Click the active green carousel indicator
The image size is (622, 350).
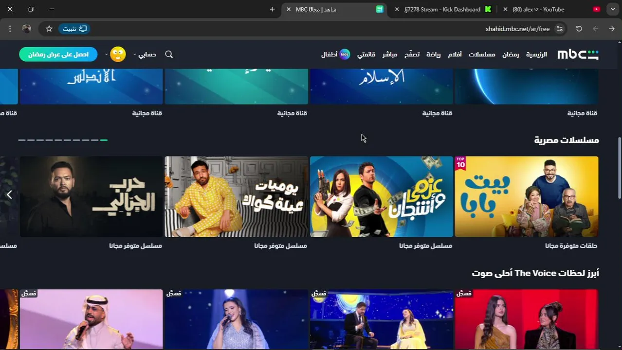point(104,140)
